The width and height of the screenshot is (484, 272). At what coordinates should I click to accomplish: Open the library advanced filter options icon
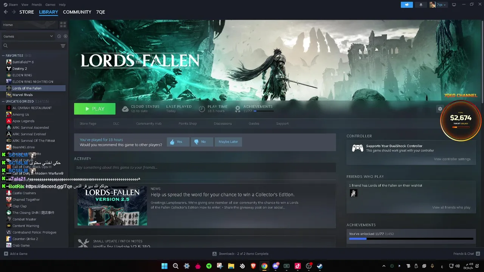63,46
